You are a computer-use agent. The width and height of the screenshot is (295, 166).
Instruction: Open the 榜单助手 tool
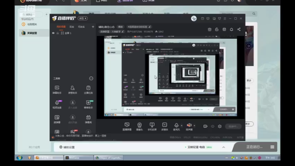pos(88,104)
